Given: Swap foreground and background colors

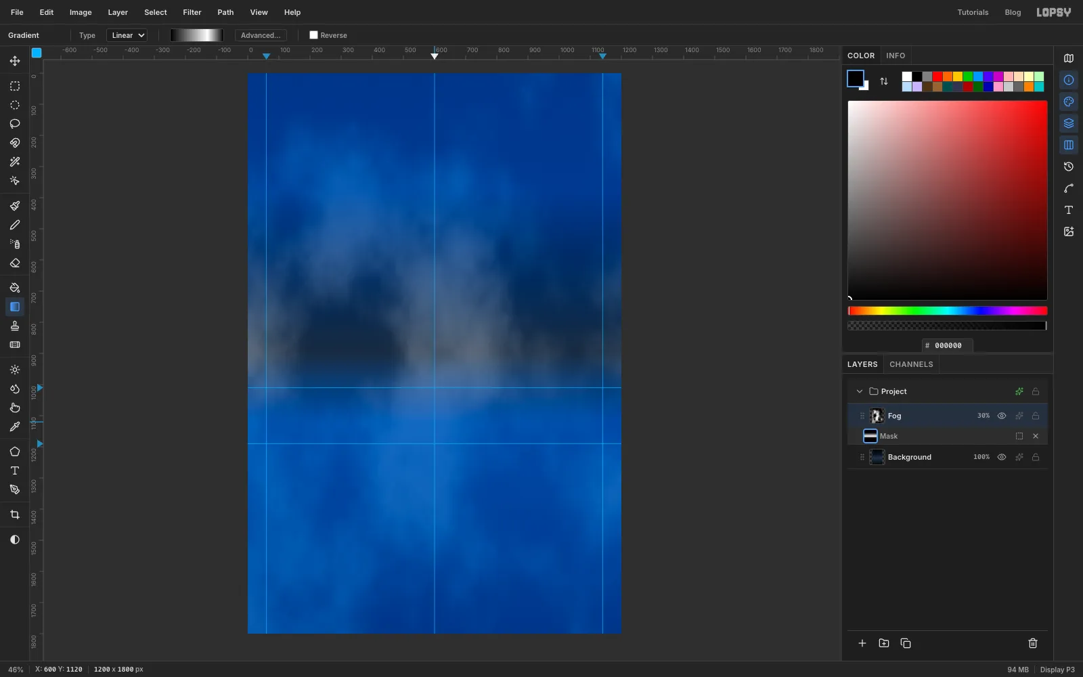Looking at the screenshot, I should coord(884,81).
